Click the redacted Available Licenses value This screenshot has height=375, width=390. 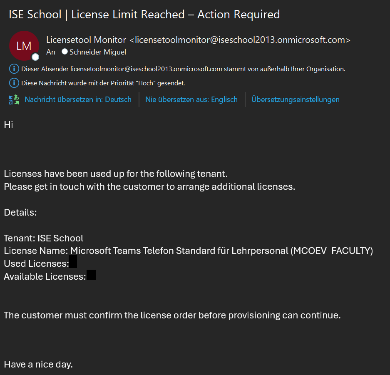point(91,275)
